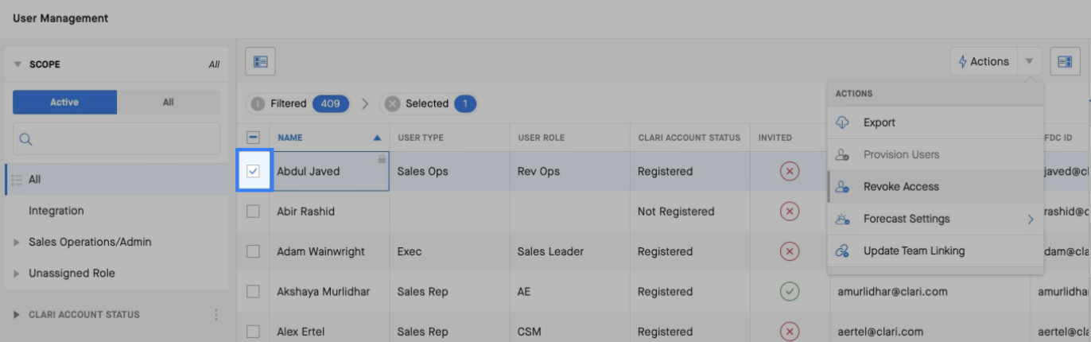Click the name Alex Ertel
Screen dimensions: 1091x342
click(x=299, y=332)
